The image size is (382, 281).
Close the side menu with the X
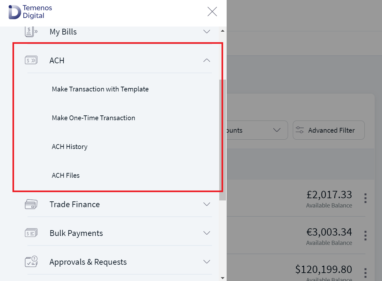[212, 12]
